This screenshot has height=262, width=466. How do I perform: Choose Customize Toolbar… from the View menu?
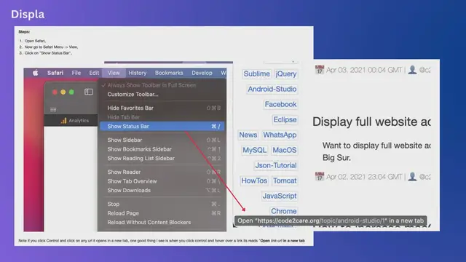pos(162,95)
